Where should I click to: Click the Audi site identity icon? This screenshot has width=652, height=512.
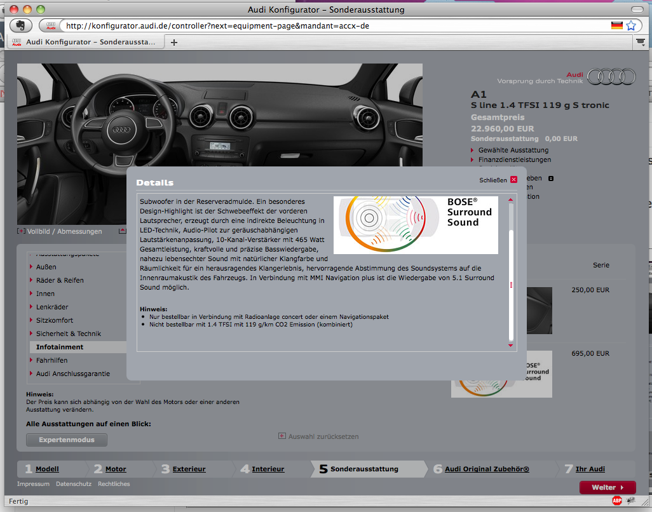coord(51,26)
